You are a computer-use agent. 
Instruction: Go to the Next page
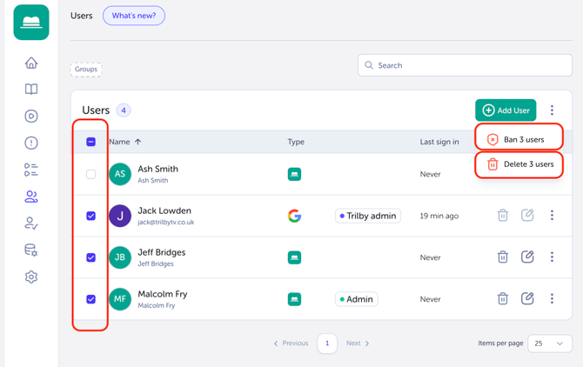click(x=358, y=344)
